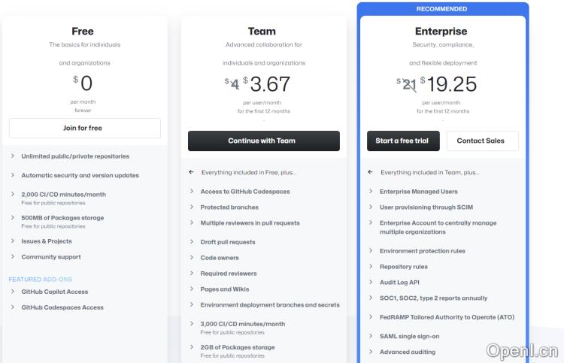Expand Automatic security and version updates

point(80,175)
